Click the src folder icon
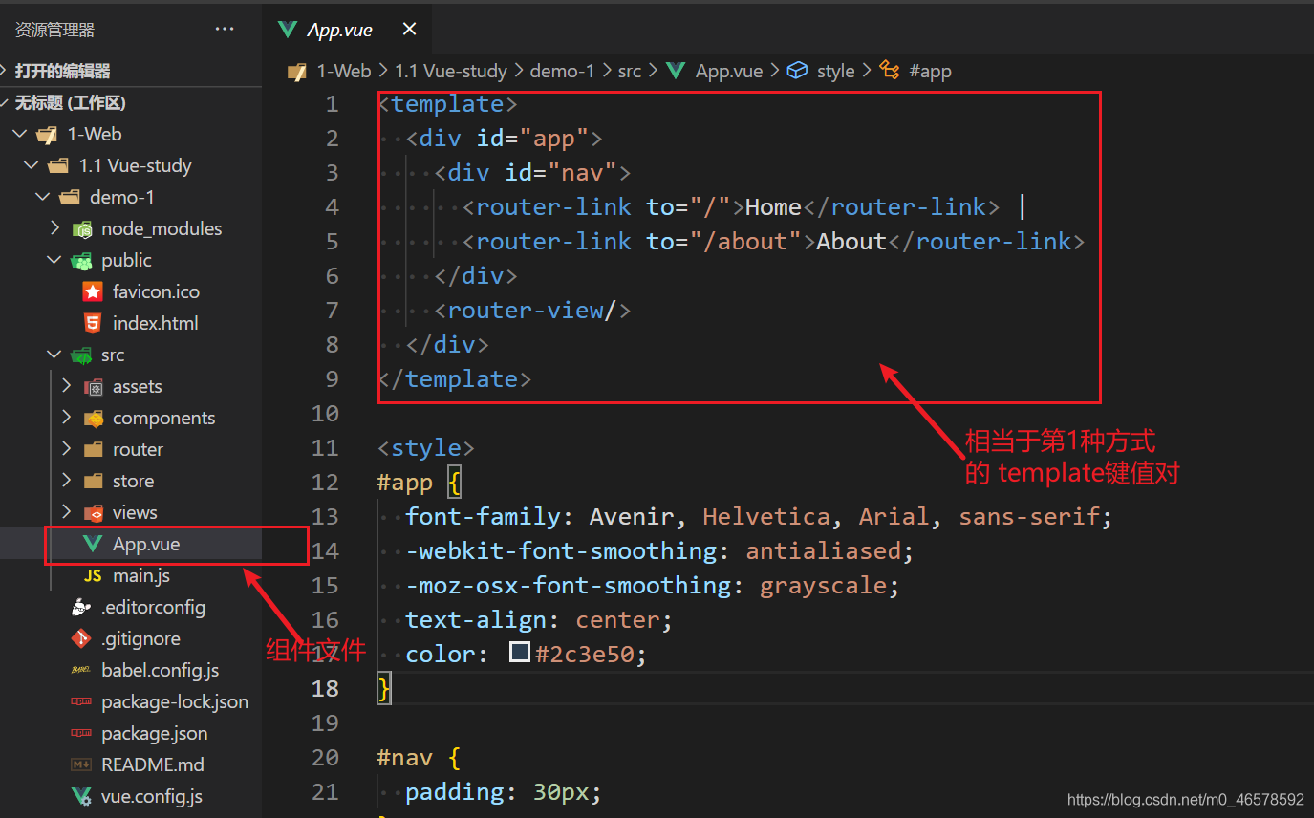 tap(81, 355)
